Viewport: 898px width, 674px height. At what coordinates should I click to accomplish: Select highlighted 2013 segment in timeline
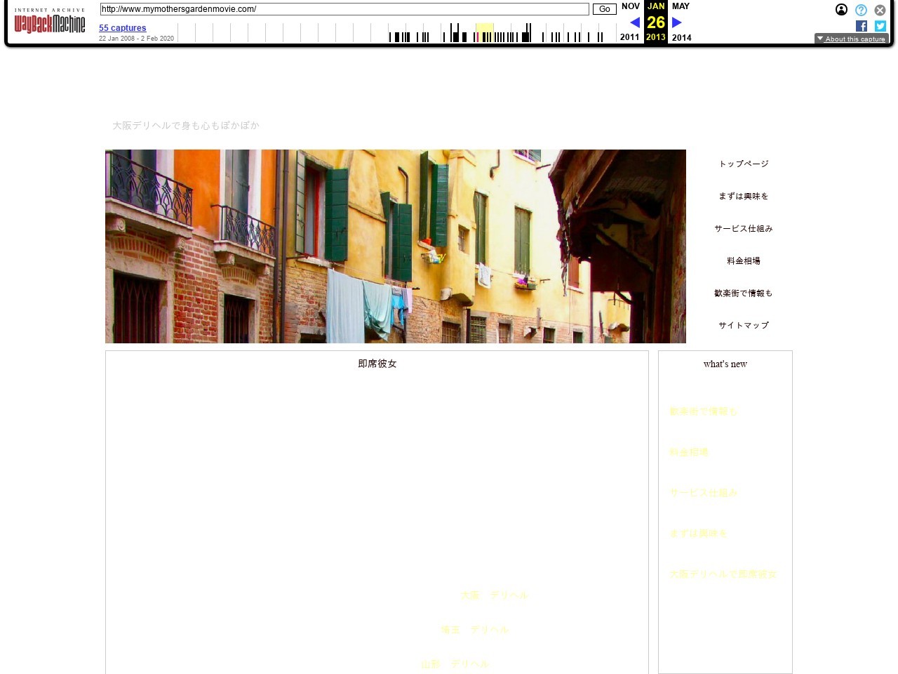(x=484, y=33)
